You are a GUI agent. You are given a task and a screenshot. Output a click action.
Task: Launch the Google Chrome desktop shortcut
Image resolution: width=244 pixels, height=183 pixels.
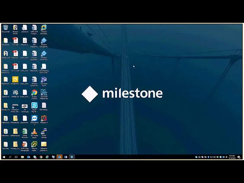tap(34, 94)
